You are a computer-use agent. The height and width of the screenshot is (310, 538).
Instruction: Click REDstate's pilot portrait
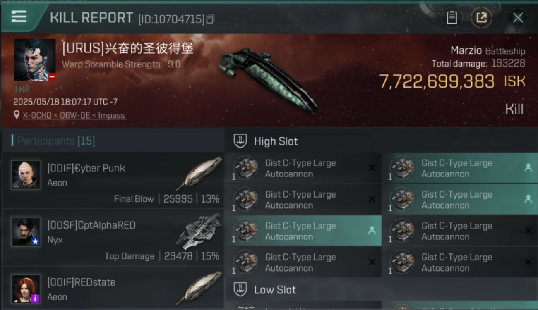(26, 289)
